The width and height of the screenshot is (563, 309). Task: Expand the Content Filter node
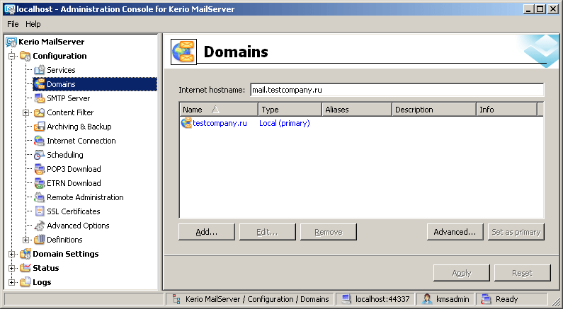point(25,112)
